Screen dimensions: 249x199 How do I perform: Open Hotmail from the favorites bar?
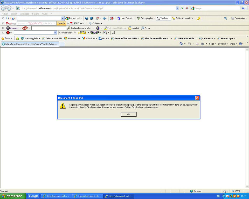click(105, 38)
